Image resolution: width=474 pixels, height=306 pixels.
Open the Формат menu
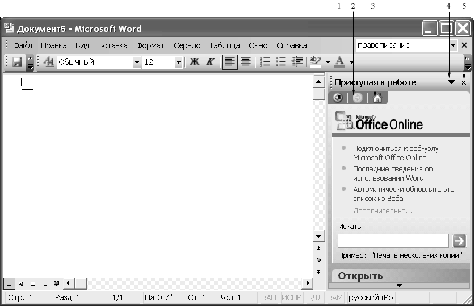click(150, 45)
